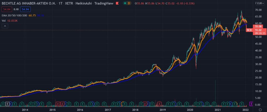Click the orange EMA value 60.75
The height and width of the screenshot is (112, 267).
[32, 15]
